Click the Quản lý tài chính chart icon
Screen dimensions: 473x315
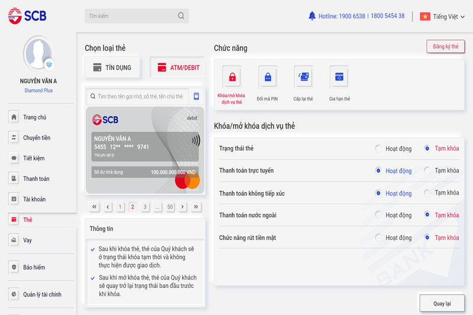click(x=14, y=294)
